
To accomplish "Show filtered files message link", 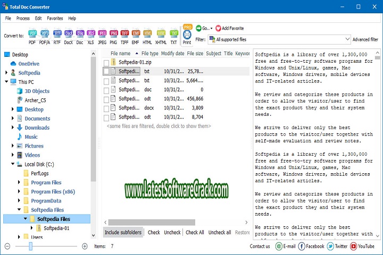I will 159,126.
